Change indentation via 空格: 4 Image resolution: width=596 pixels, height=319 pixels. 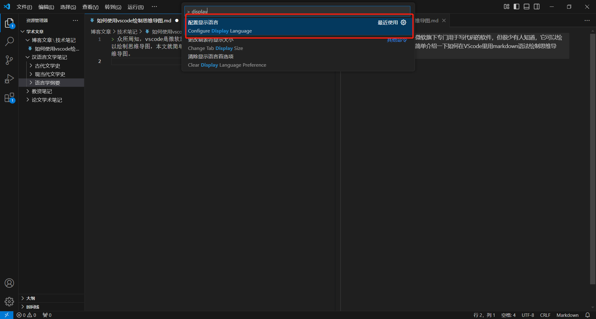[508, 315]
